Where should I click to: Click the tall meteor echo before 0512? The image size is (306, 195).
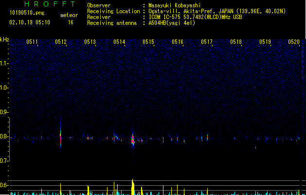pyautogui.click(x=60, y=136)
